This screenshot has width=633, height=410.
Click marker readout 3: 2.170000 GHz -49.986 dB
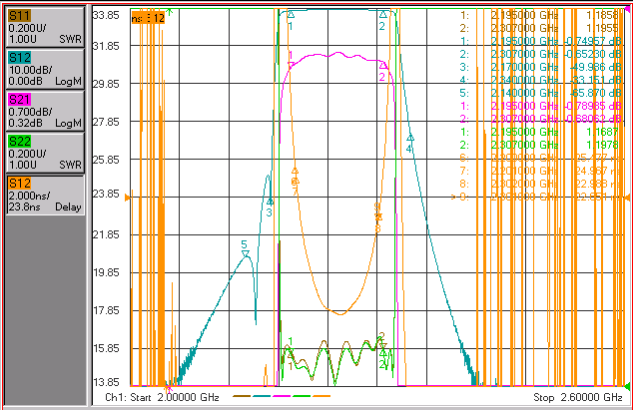[x=539, y=67]
